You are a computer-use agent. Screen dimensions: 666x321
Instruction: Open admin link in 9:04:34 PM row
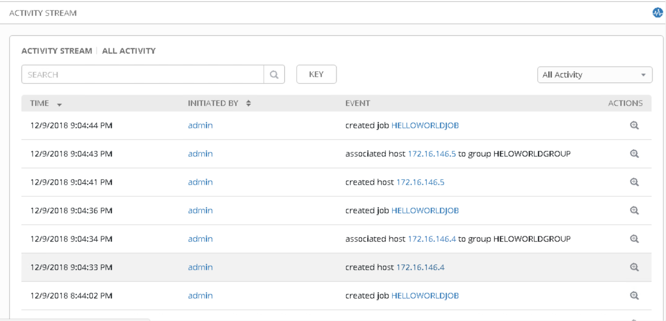(x=200, y=239)
